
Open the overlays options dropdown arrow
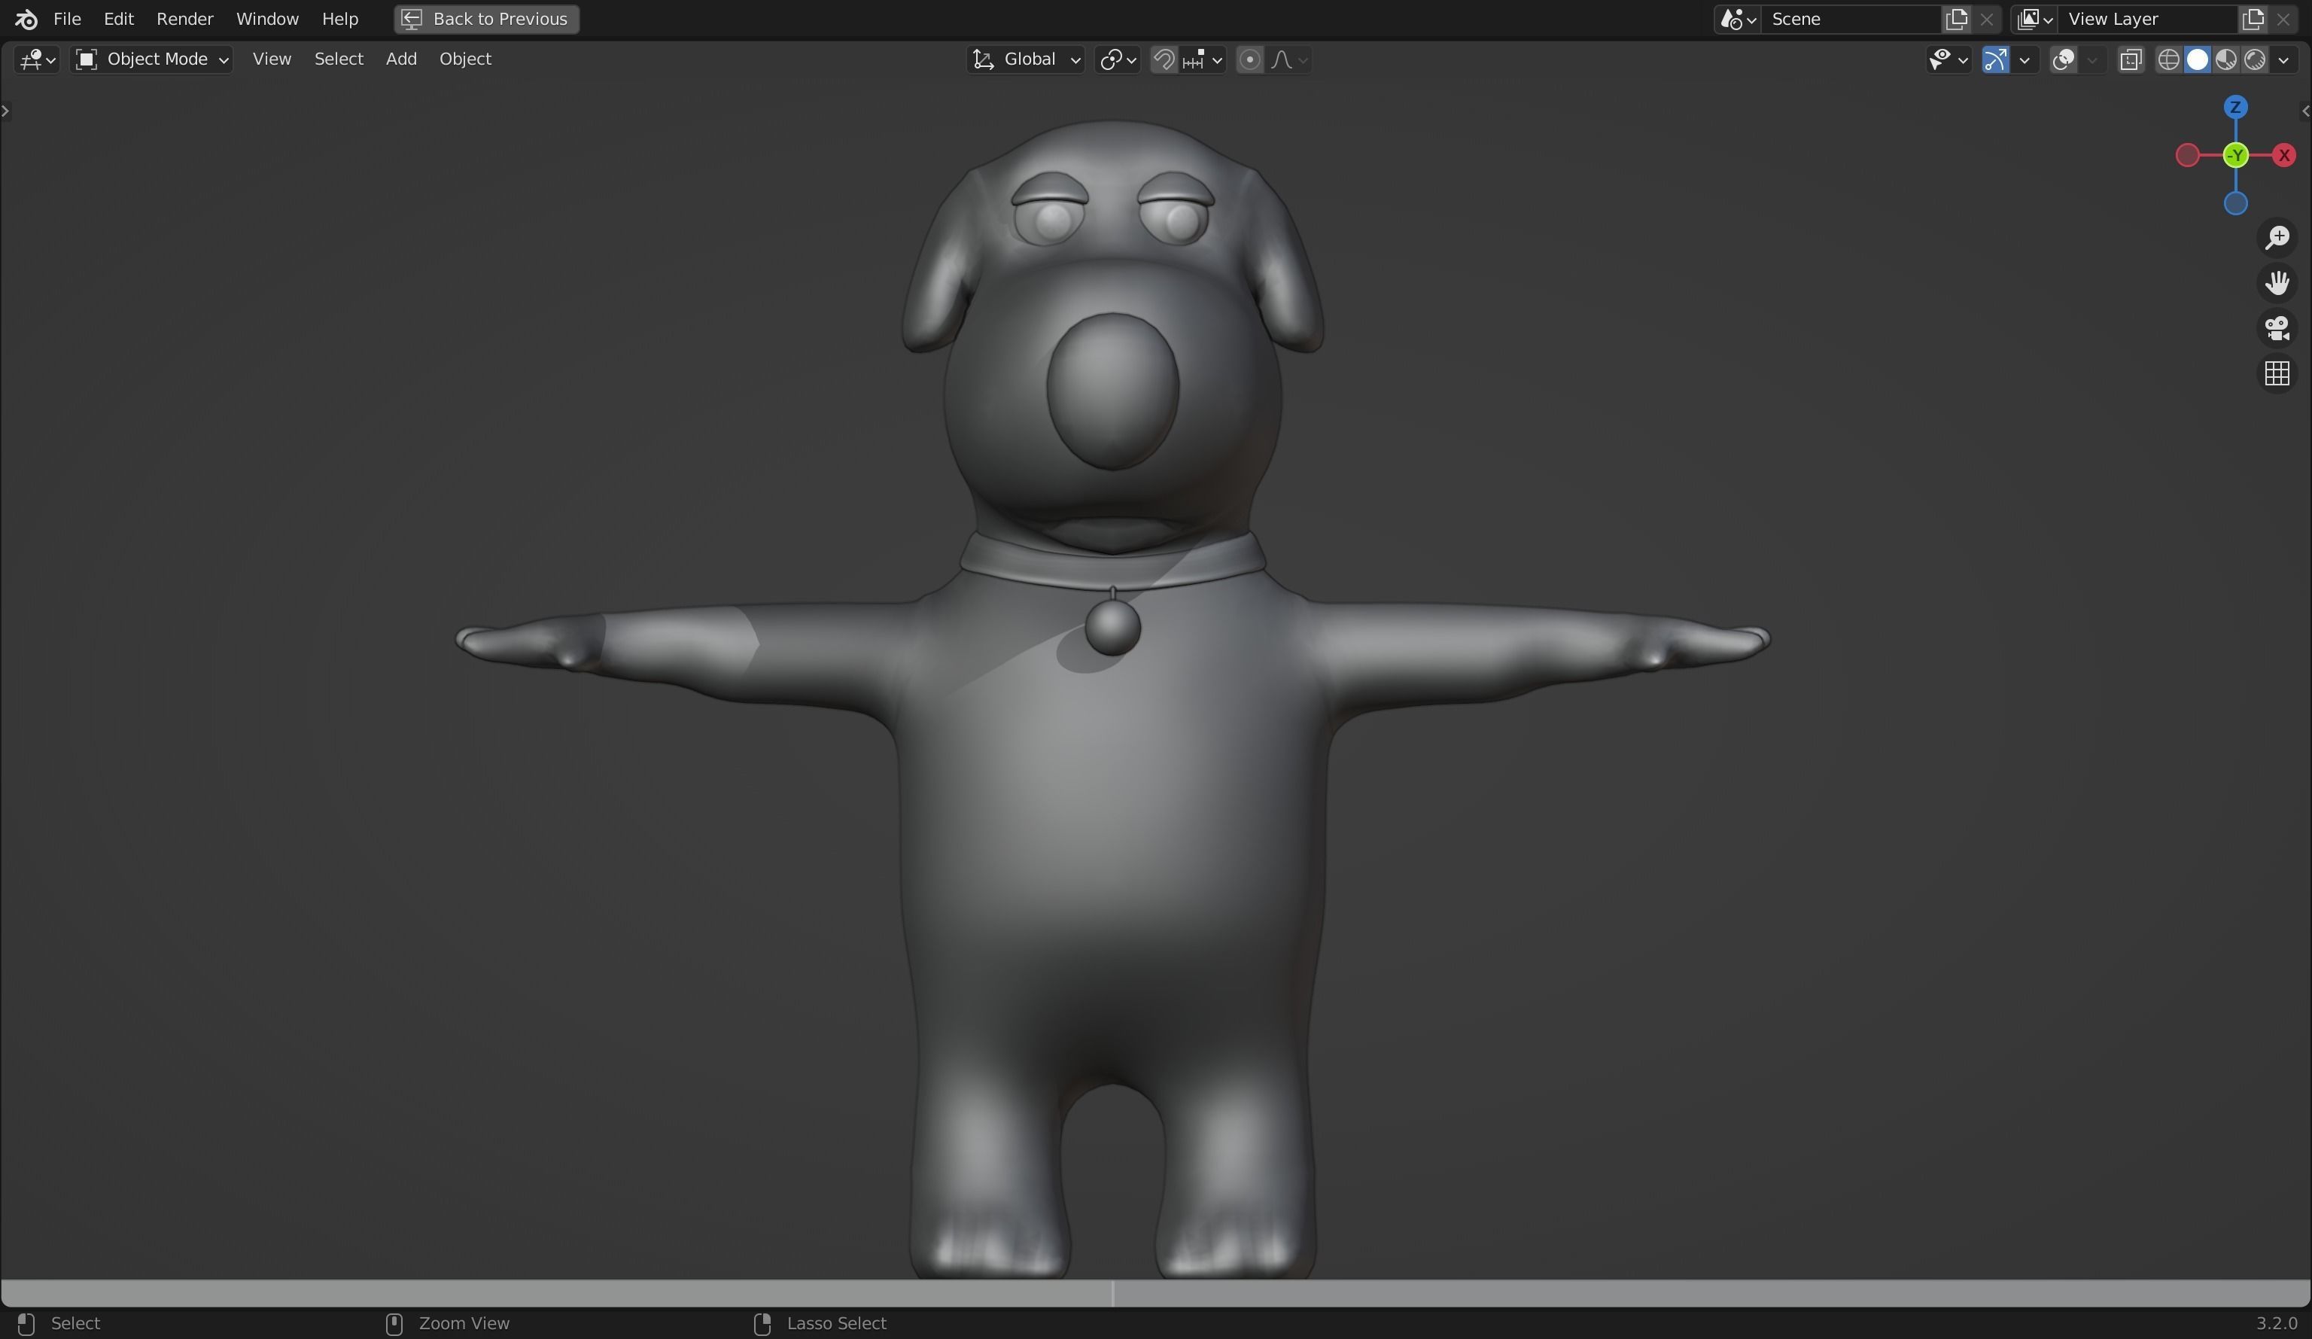[x=2091, y=59]
